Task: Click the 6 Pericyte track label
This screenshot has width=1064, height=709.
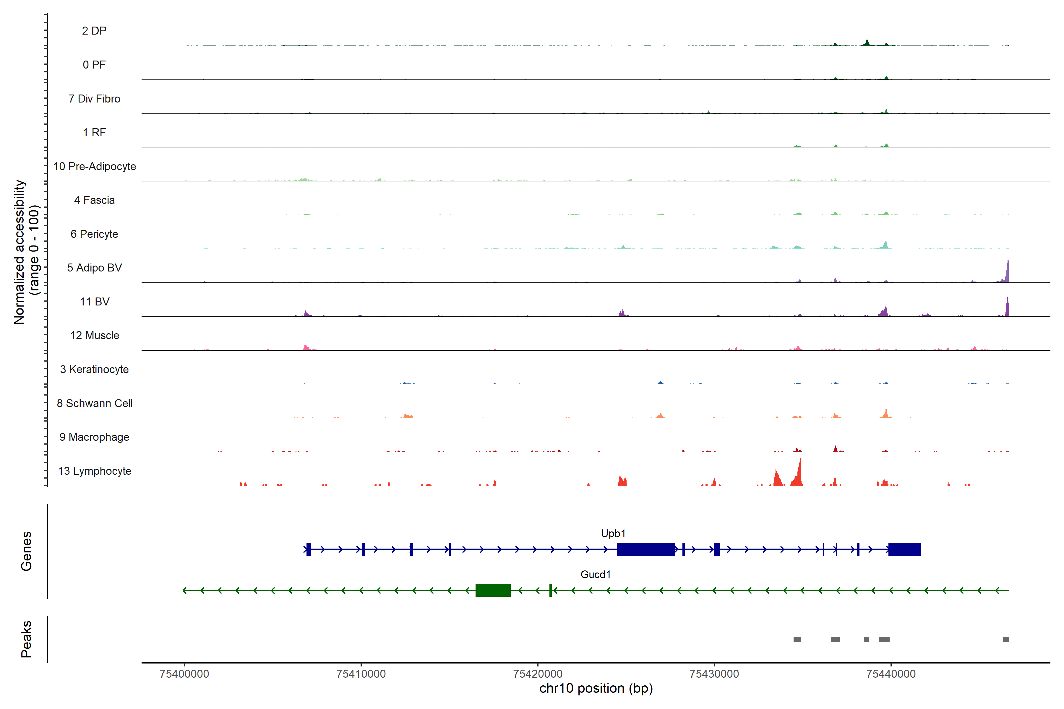Action: pyautogui.click(x=94, y=234)
